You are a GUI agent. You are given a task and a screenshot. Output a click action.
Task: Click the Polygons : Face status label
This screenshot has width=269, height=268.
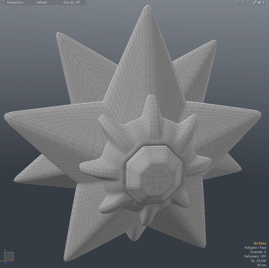pyautogui.click(x=255, y=248)
